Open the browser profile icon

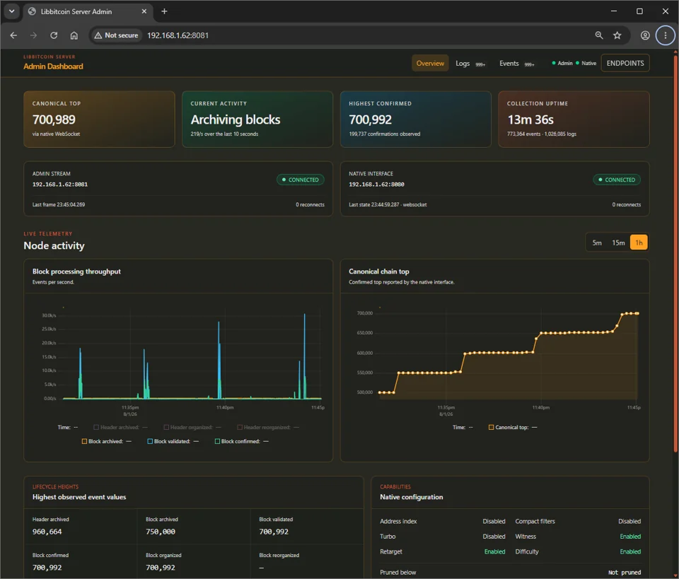[x=645, y=35]
